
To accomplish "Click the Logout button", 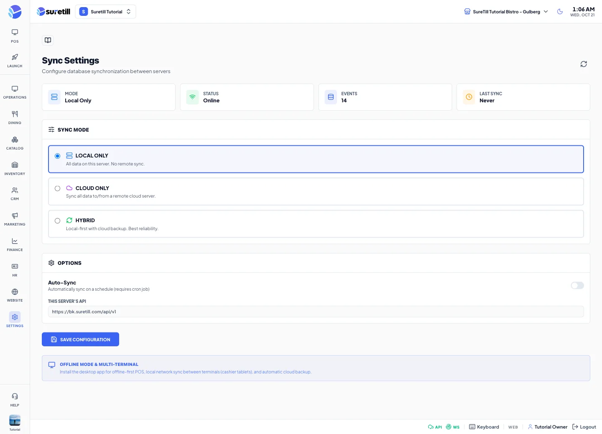I will point(584,427).
